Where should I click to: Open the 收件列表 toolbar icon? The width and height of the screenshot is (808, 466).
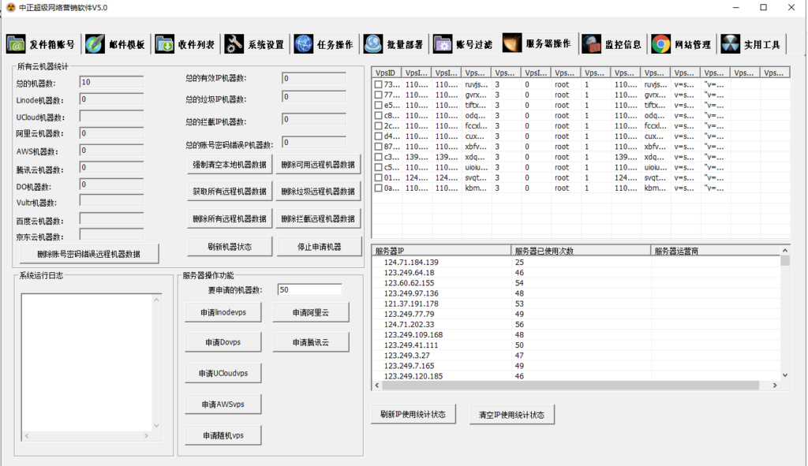[164, 44]
